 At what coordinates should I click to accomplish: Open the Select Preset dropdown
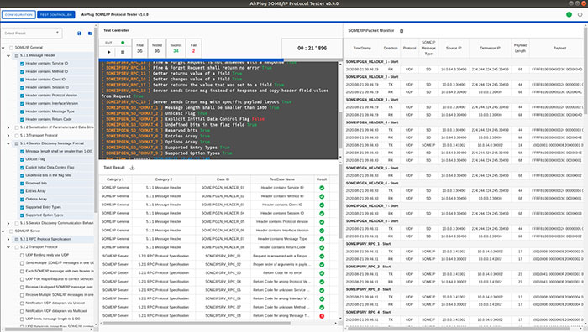tap(32, 33)
